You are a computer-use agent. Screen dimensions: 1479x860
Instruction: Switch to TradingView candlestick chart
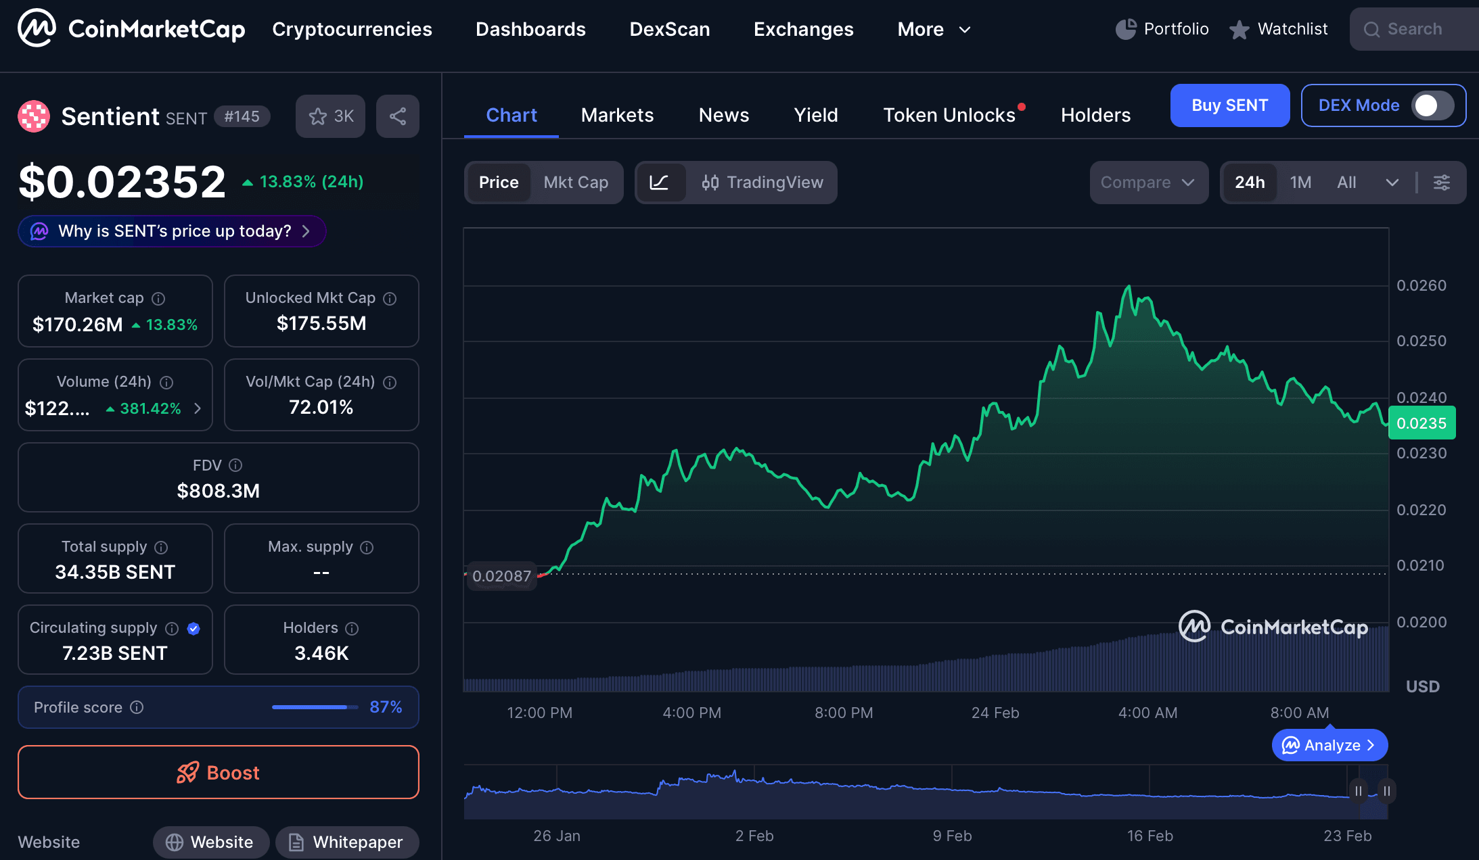[762, 183]
